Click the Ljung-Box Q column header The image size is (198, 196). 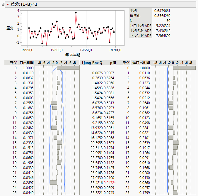point(92,62)
